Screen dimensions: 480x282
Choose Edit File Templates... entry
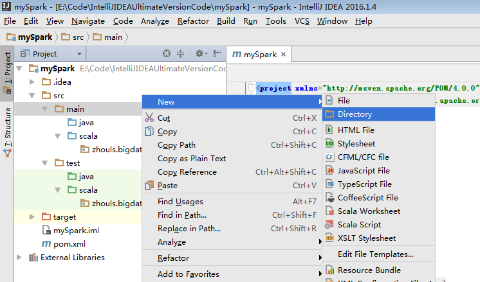379,254
